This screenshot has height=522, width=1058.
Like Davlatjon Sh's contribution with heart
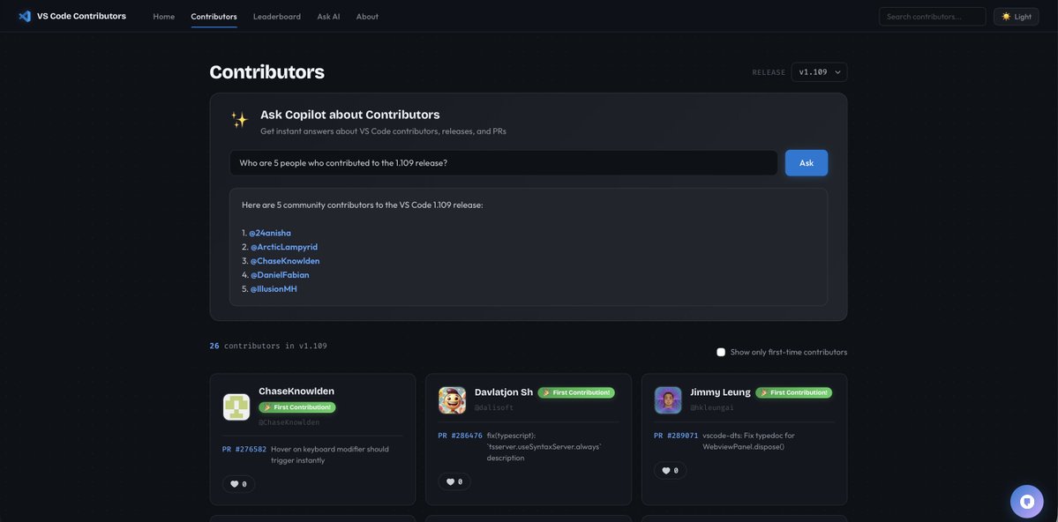click(x=454, y=481)
